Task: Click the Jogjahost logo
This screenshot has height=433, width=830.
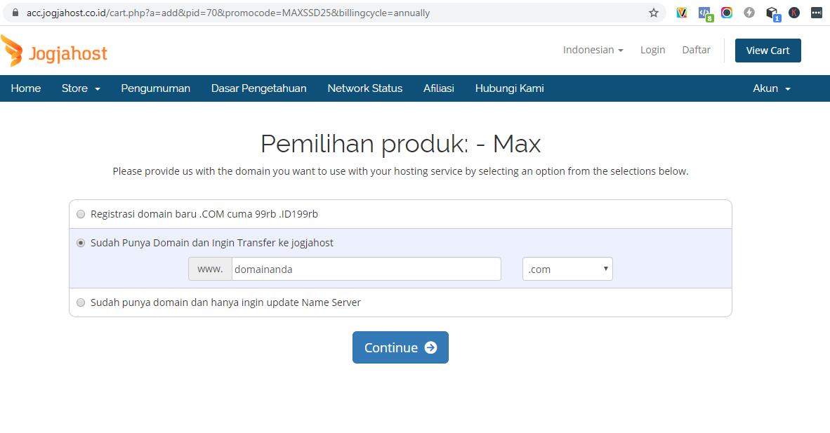Action: [x=55, y=50]
